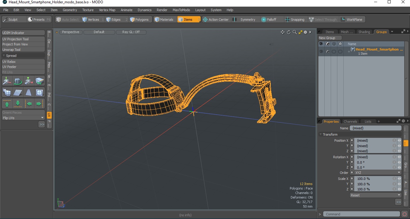Open the Default shading style dropdown
This screenshot has height=219, width=410.
click(99, 32)
